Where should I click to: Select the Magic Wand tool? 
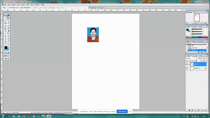(x=8, y=21)
